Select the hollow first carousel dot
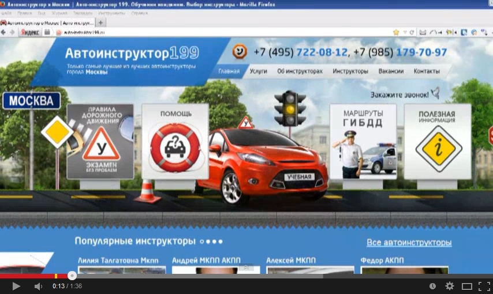 pos(202,242)
